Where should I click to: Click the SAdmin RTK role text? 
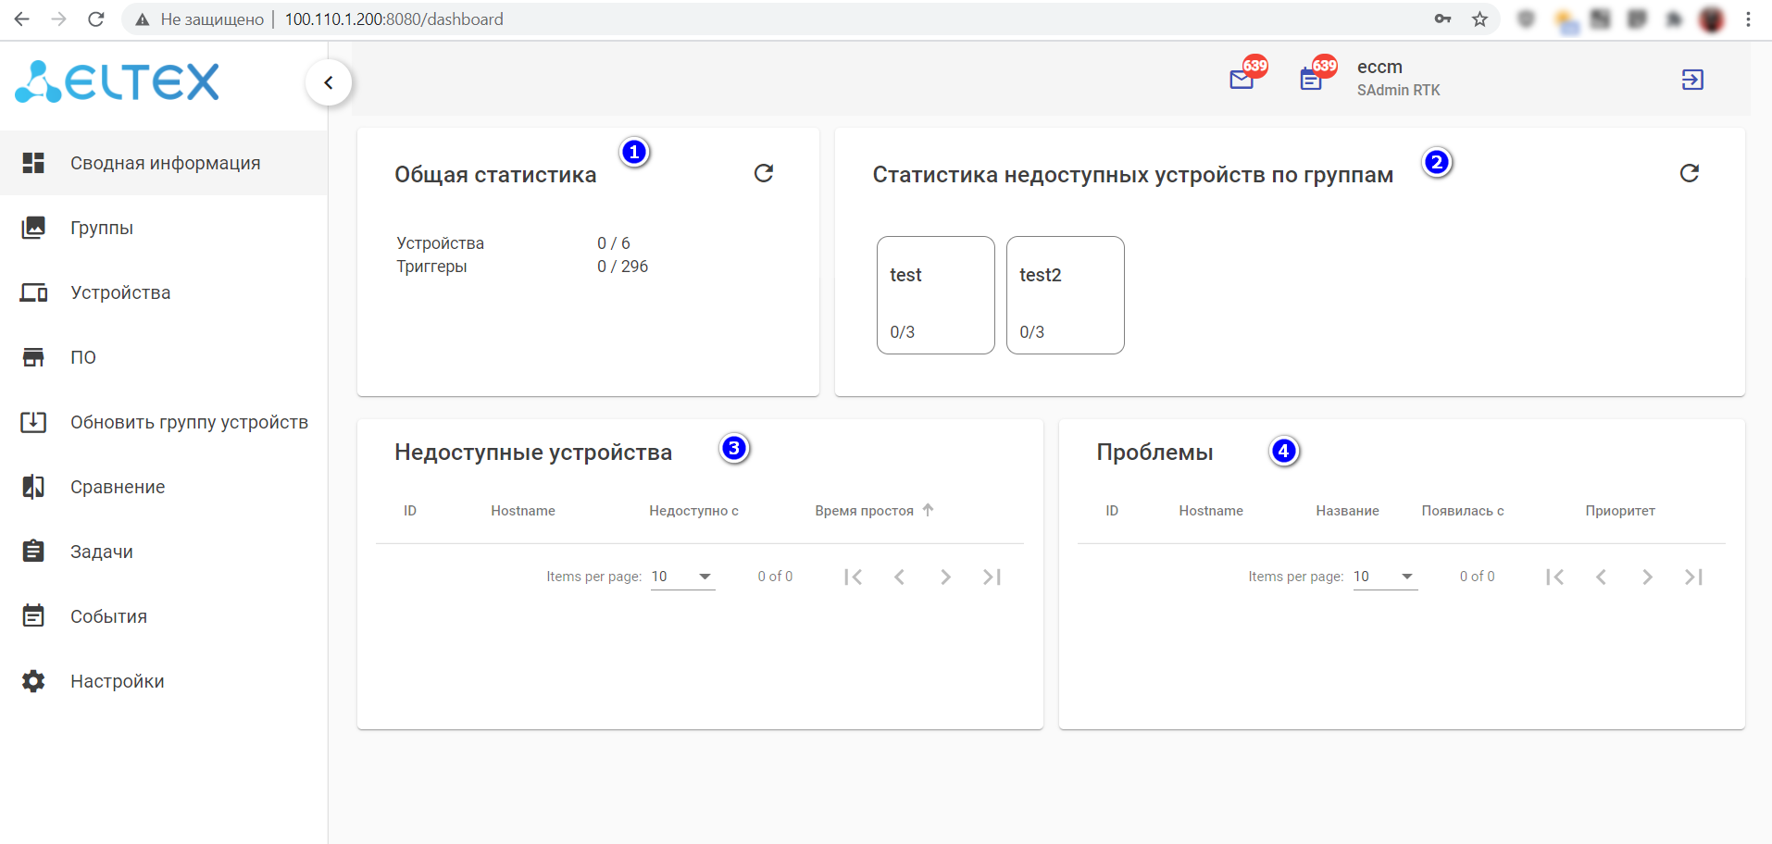tap(1399, 90)
